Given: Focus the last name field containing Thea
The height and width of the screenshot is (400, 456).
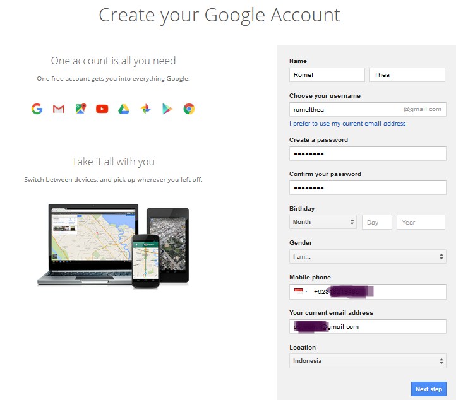Looking at the screenshot, I should (x=407, y=74).
